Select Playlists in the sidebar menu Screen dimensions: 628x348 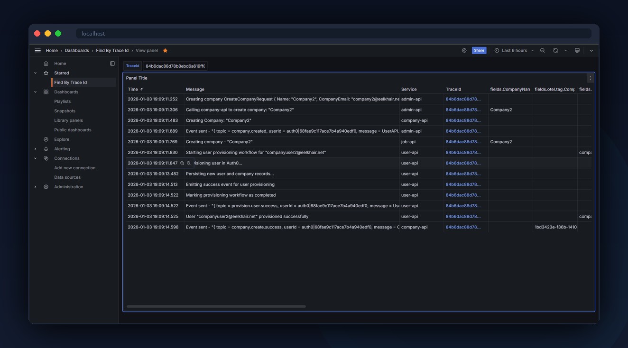tap(63, 101)
